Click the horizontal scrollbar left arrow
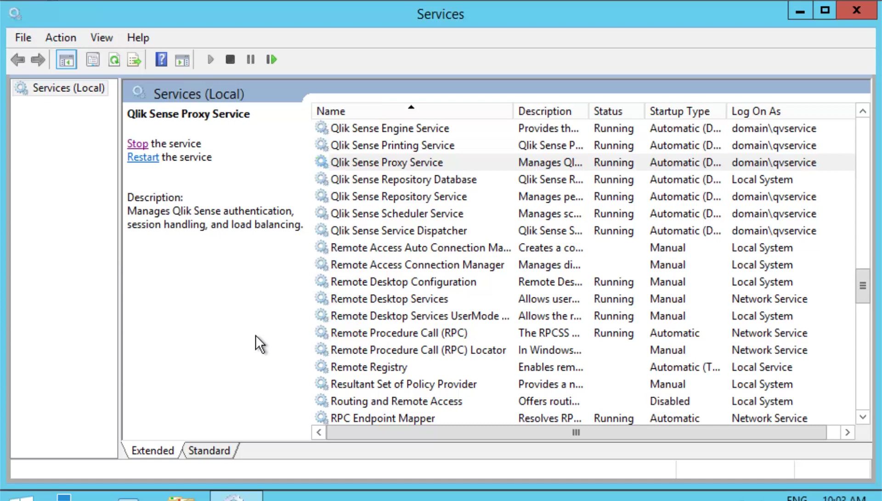 coord(319,432)
